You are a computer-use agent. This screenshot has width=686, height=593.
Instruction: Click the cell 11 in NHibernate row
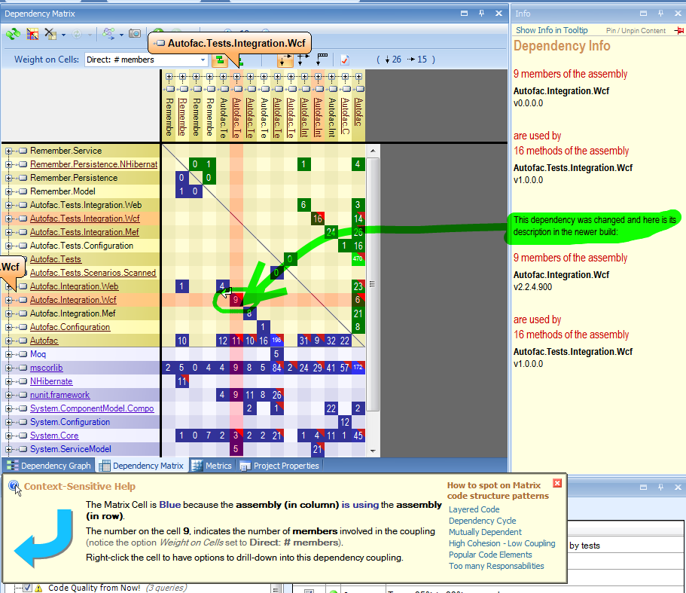click(x=181, y=381)
